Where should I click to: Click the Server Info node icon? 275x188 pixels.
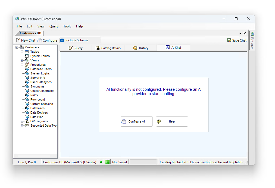tap(27, 78)
